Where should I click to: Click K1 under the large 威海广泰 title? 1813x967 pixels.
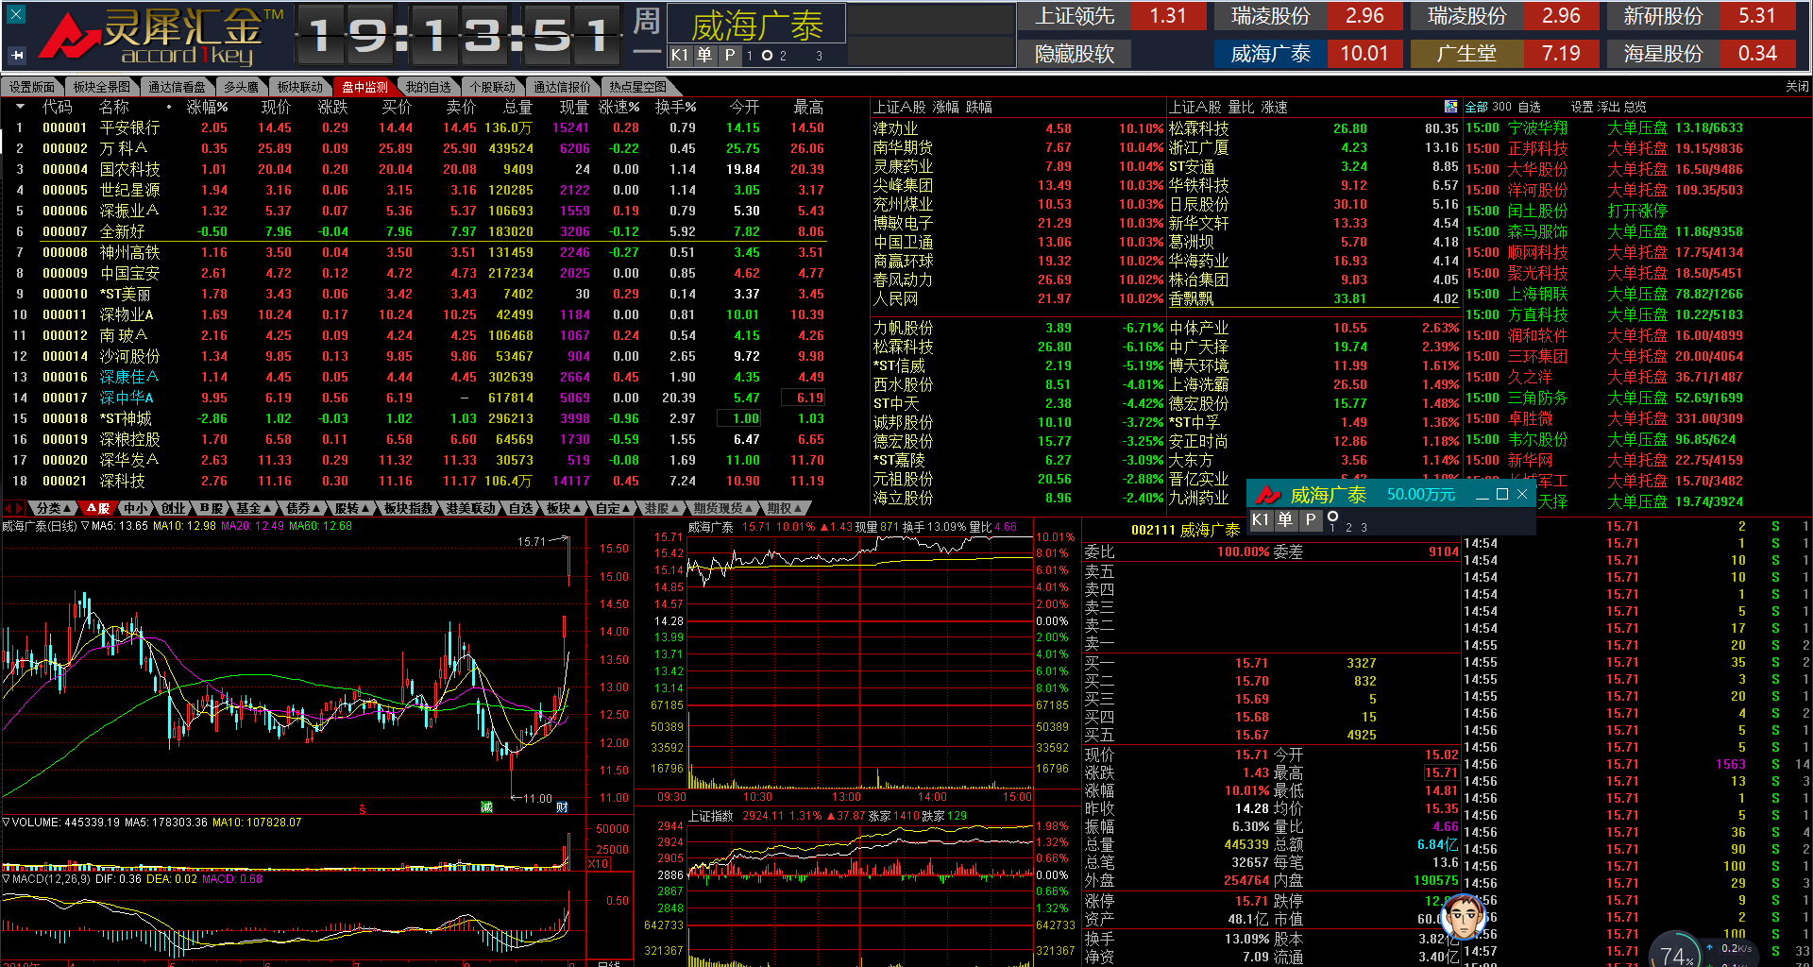(680, 56)
